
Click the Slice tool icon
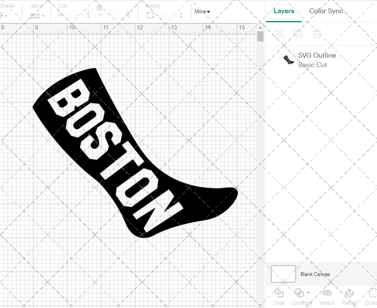click(x=279, y=293)
